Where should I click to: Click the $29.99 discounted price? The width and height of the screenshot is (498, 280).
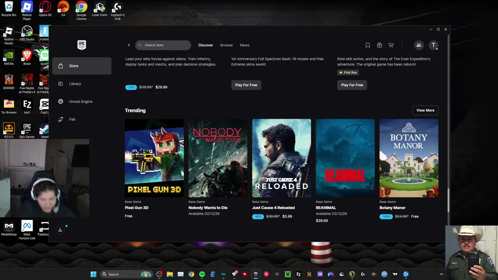[x=161, y=87]
